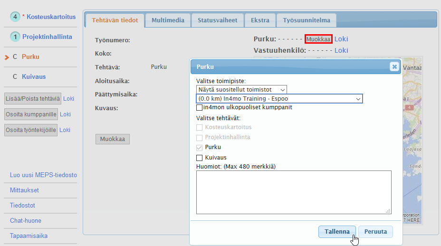Expand the In4mo Training - Espoo dropdown
This screenshot has height=246, width=441.
(279, 99)
